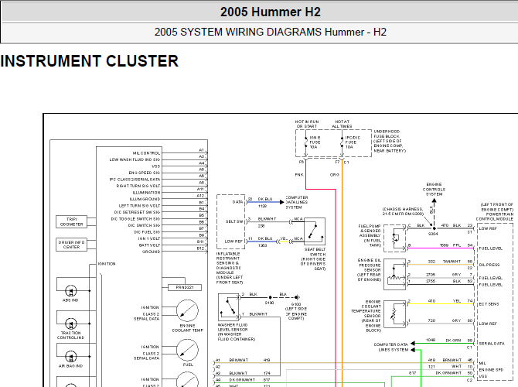518x387 pixels.
Task: Click COMPUTER DATA LINES SYSTEM near DK GRN wire
Action: coord(391,347)
